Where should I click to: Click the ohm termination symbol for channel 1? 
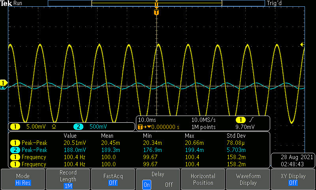tap(54, 127)
